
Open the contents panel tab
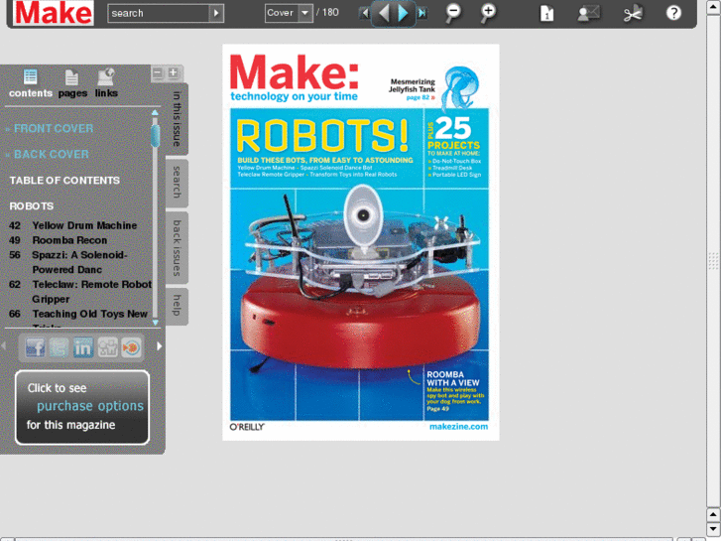tap(31, 83)
